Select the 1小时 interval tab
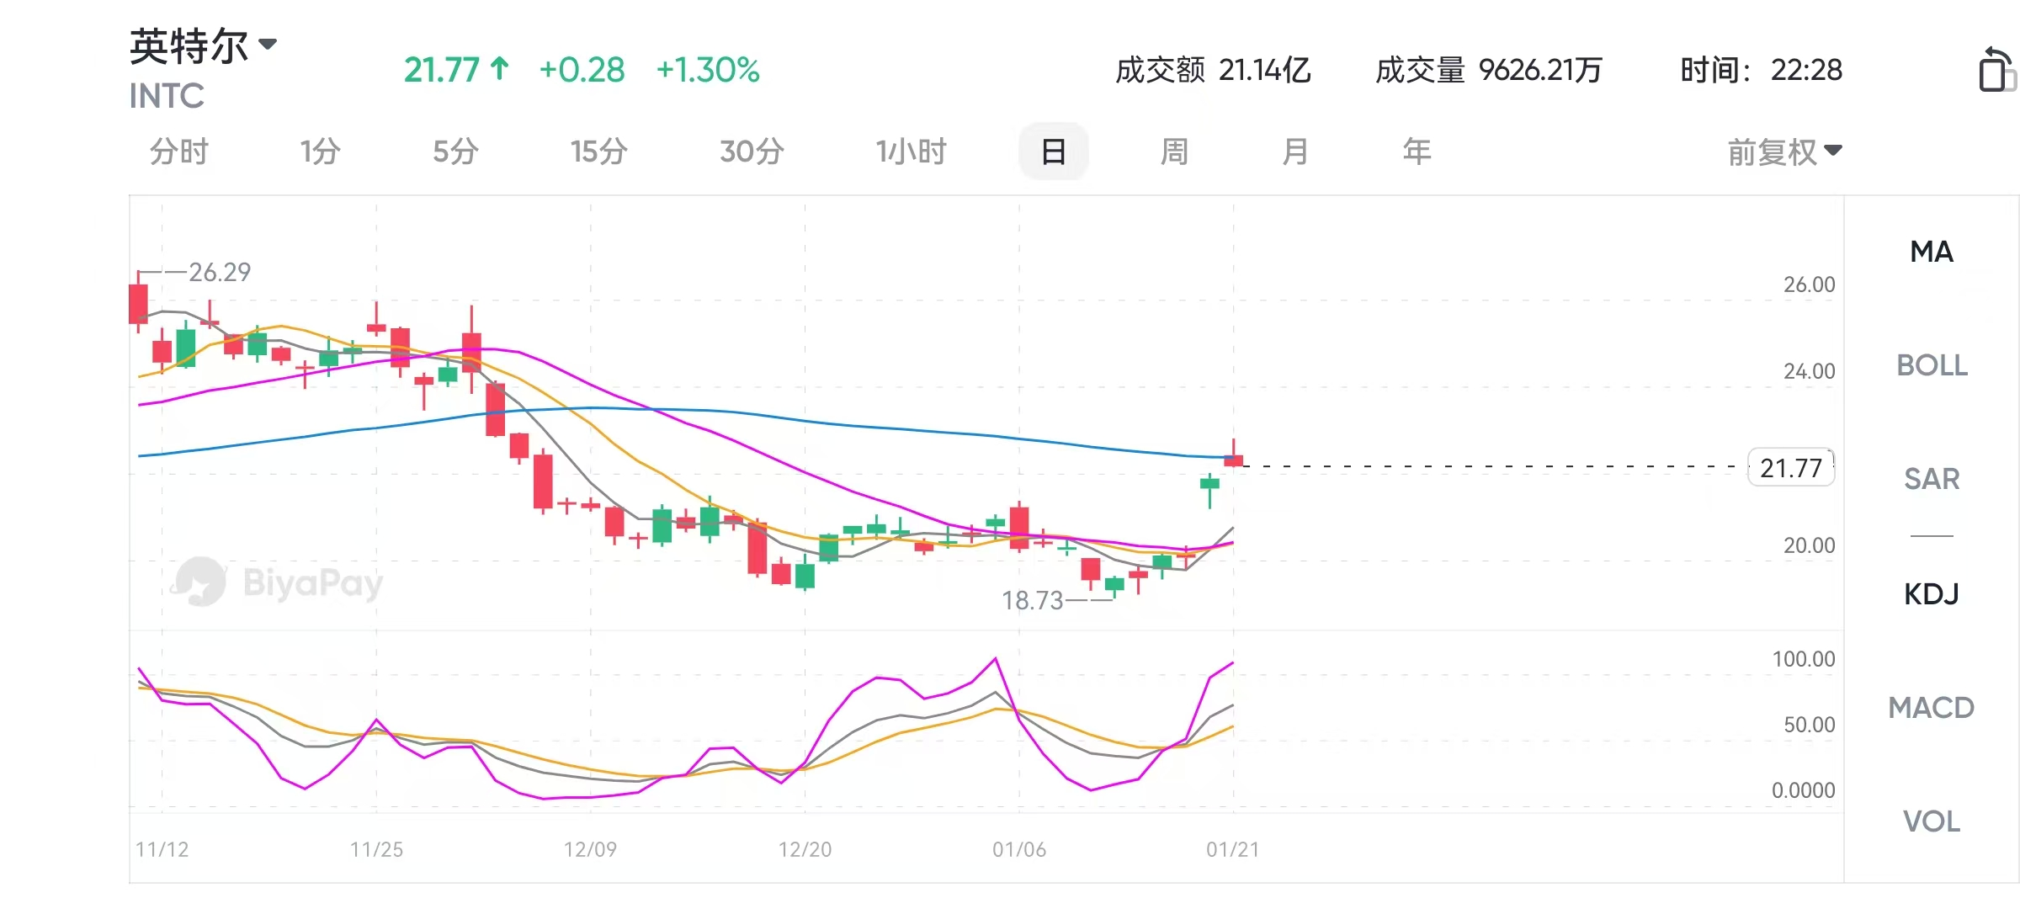Viewport: 2020px width, 909px height. 911,152
